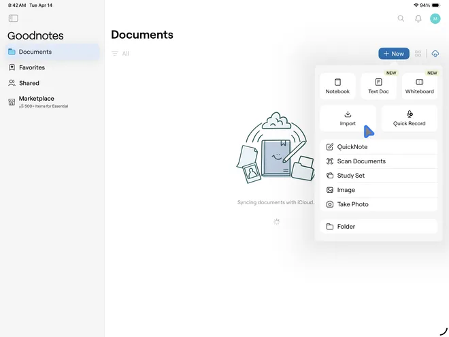
Task: Click the Favorites bookmark icon
Action: point(12,67)
